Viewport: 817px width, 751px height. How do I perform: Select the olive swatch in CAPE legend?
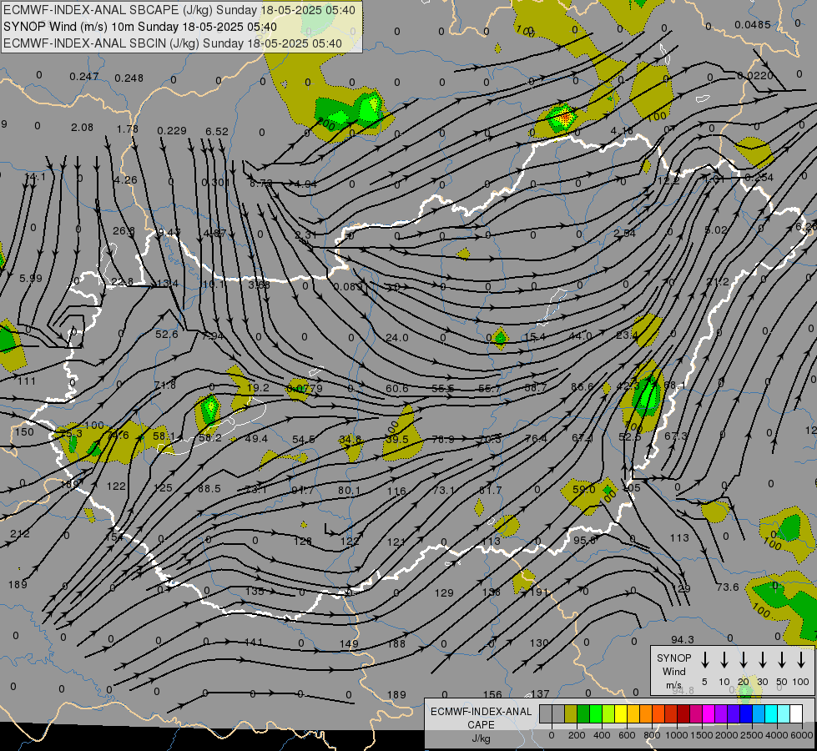point(571,713)
